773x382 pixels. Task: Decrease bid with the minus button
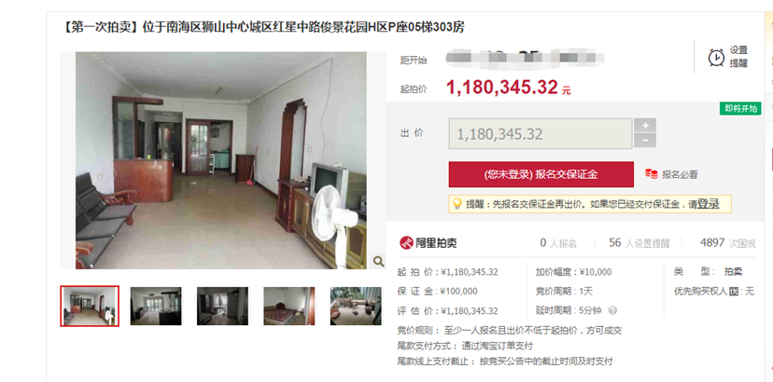point(645,141)
